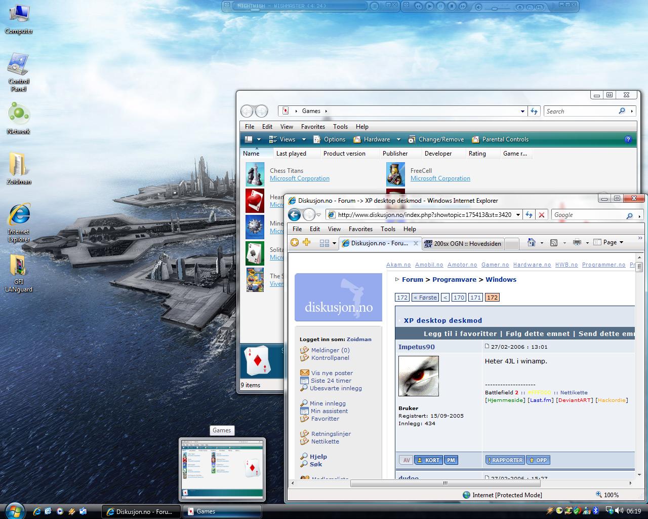Open Chess Titans game icon
648x519 pixels.
[255, 174]
